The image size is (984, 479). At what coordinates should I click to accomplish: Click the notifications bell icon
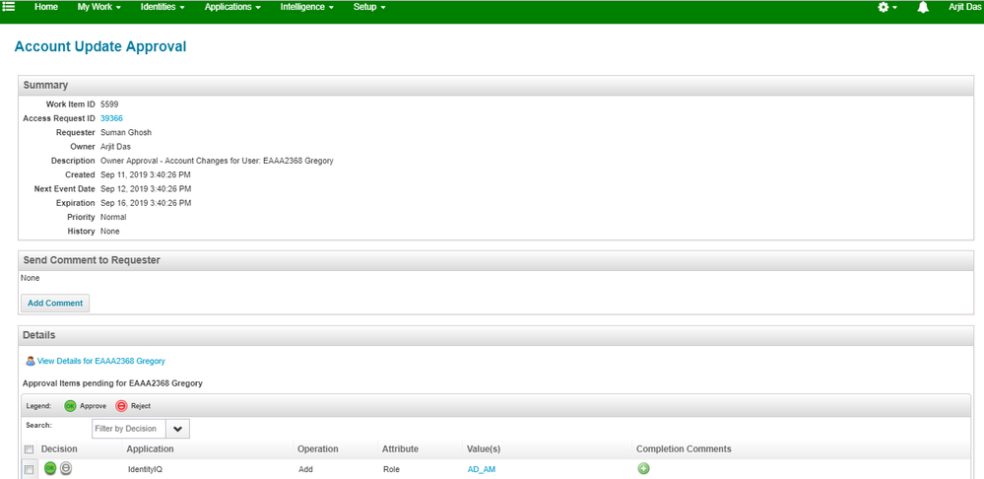point(923,7)
